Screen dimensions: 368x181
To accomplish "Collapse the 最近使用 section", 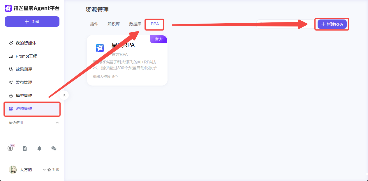I will [x=57, y=123].
